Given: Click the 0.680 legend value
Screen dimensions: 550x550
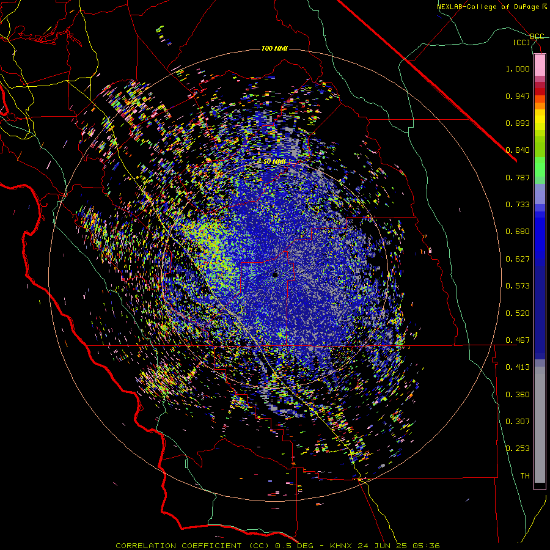Looking at the screenshot, I should click(518, 232).
